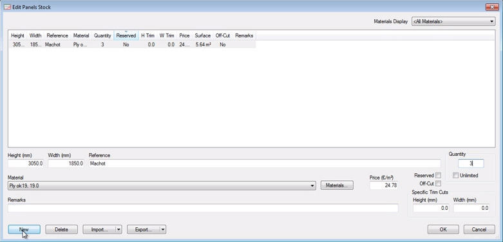The width and height of the screenshot is (503, 242).
Task: Open the Export button dropdown arrow
Action: click(163, 230)
